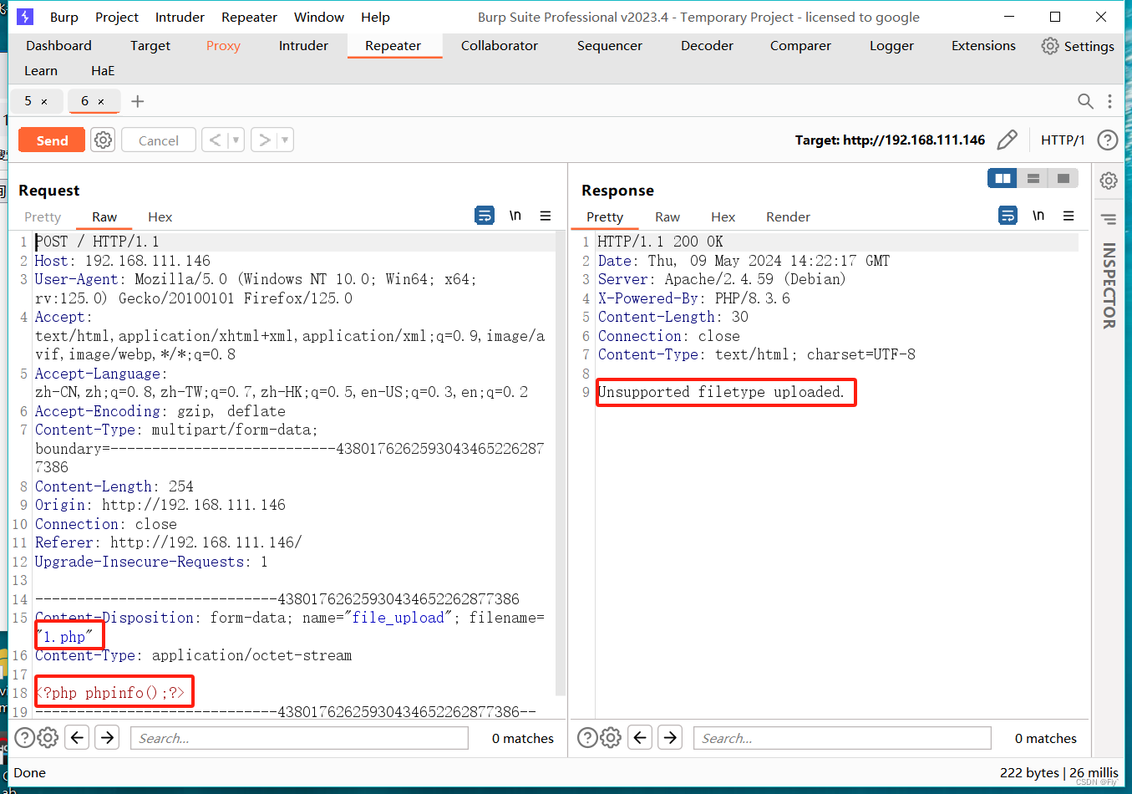
Task: Click 'Unsupported filetype uploaded.' response text
Action: tap(722, 392)
